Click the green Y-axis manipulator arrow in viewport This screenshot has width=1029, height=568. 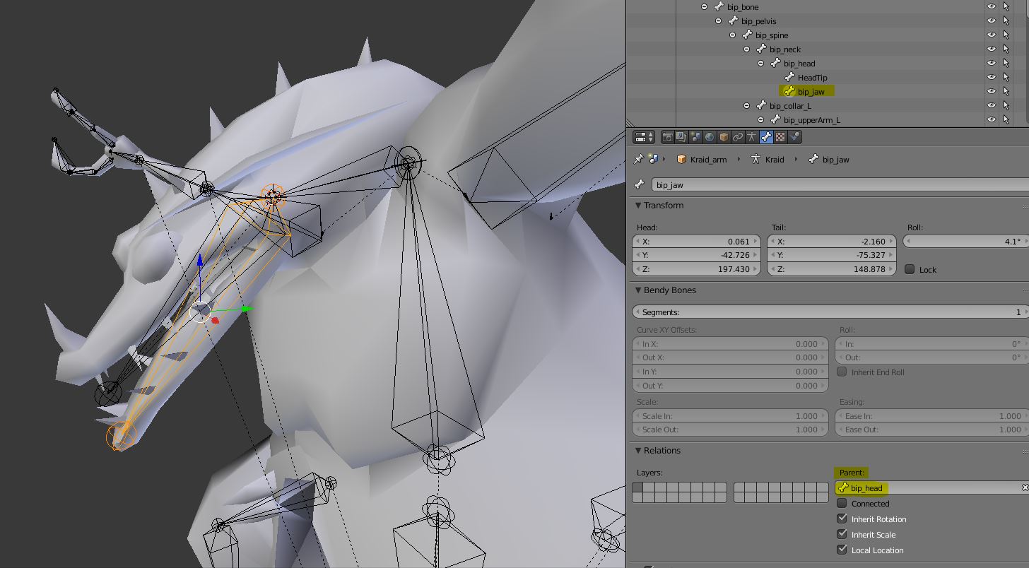pyautogui.click(x=247, y=309)
